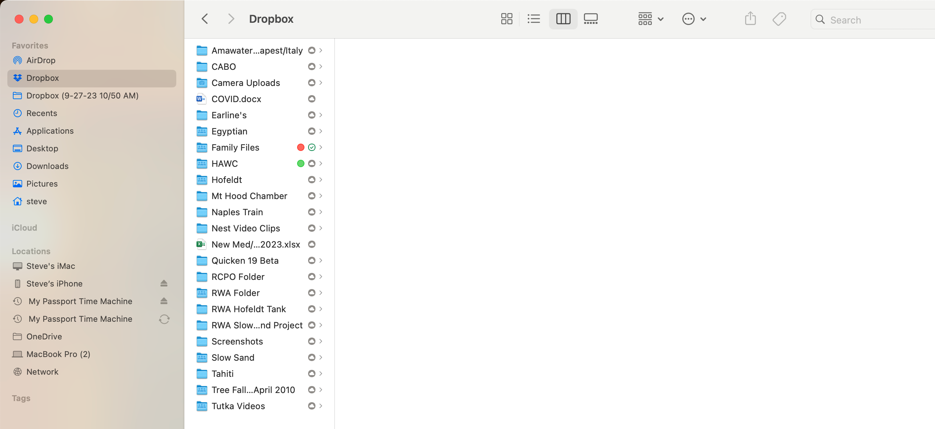Switch to gallery view
Viewport: 935px width, 429px height.
(x=591, y=19)
